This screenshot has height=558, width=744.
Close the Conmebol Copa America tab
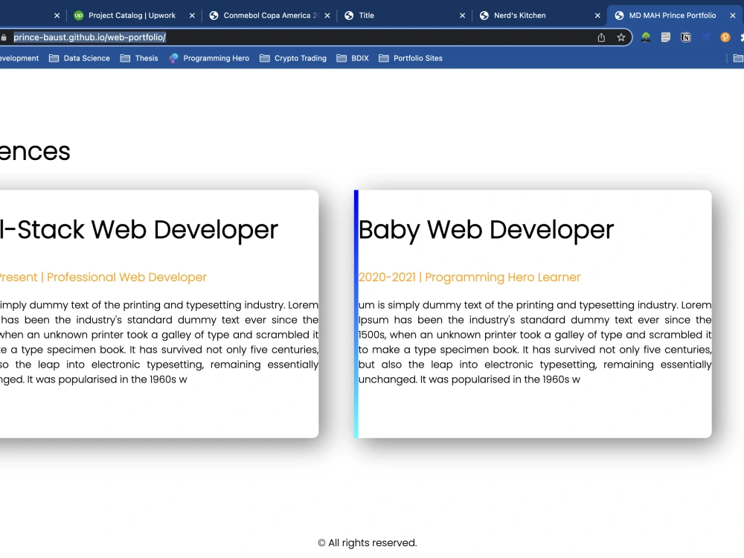[x=327, y=16]
